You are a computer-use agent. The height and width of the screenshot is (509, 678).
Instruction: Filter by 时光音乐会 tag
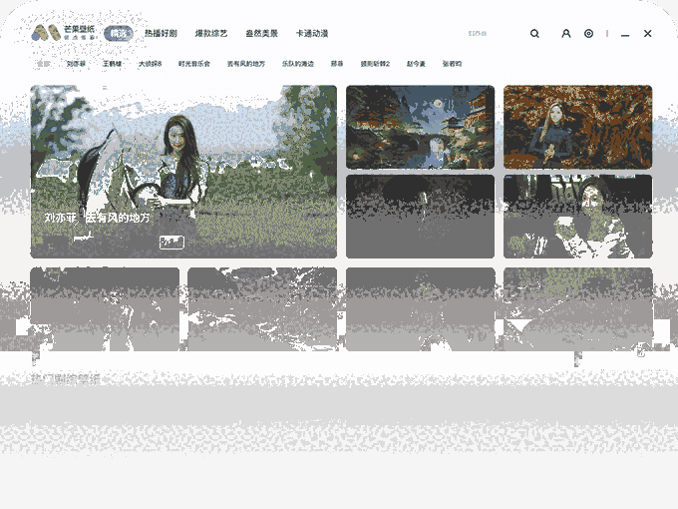point(194,64)
